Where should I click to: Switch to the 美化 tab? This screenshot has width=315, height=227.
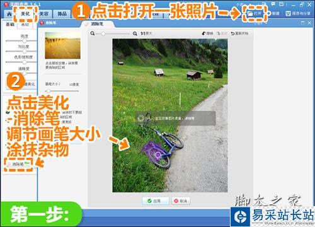point(26,14)
